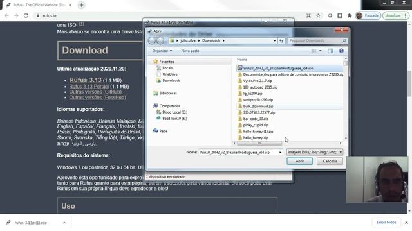Click Nova pasta button
412x231 pixels.
tap(190, 51)
